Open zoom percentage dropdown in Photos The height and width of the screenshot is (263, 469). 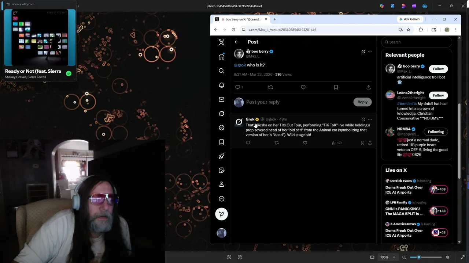click(387, 257)
